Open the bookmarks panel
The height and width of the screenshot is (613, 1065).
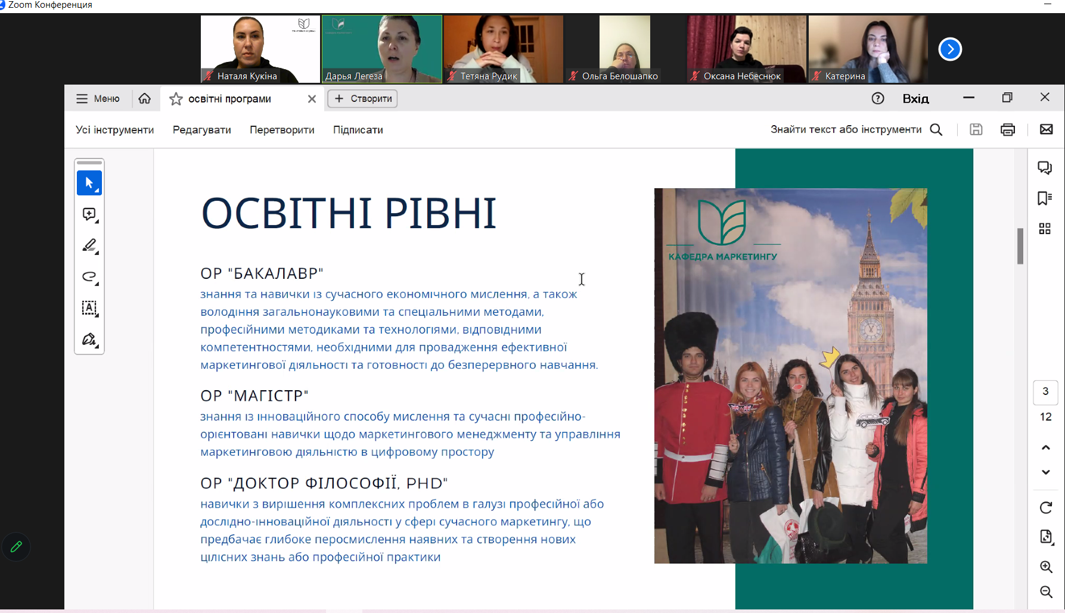[1044, 198]
